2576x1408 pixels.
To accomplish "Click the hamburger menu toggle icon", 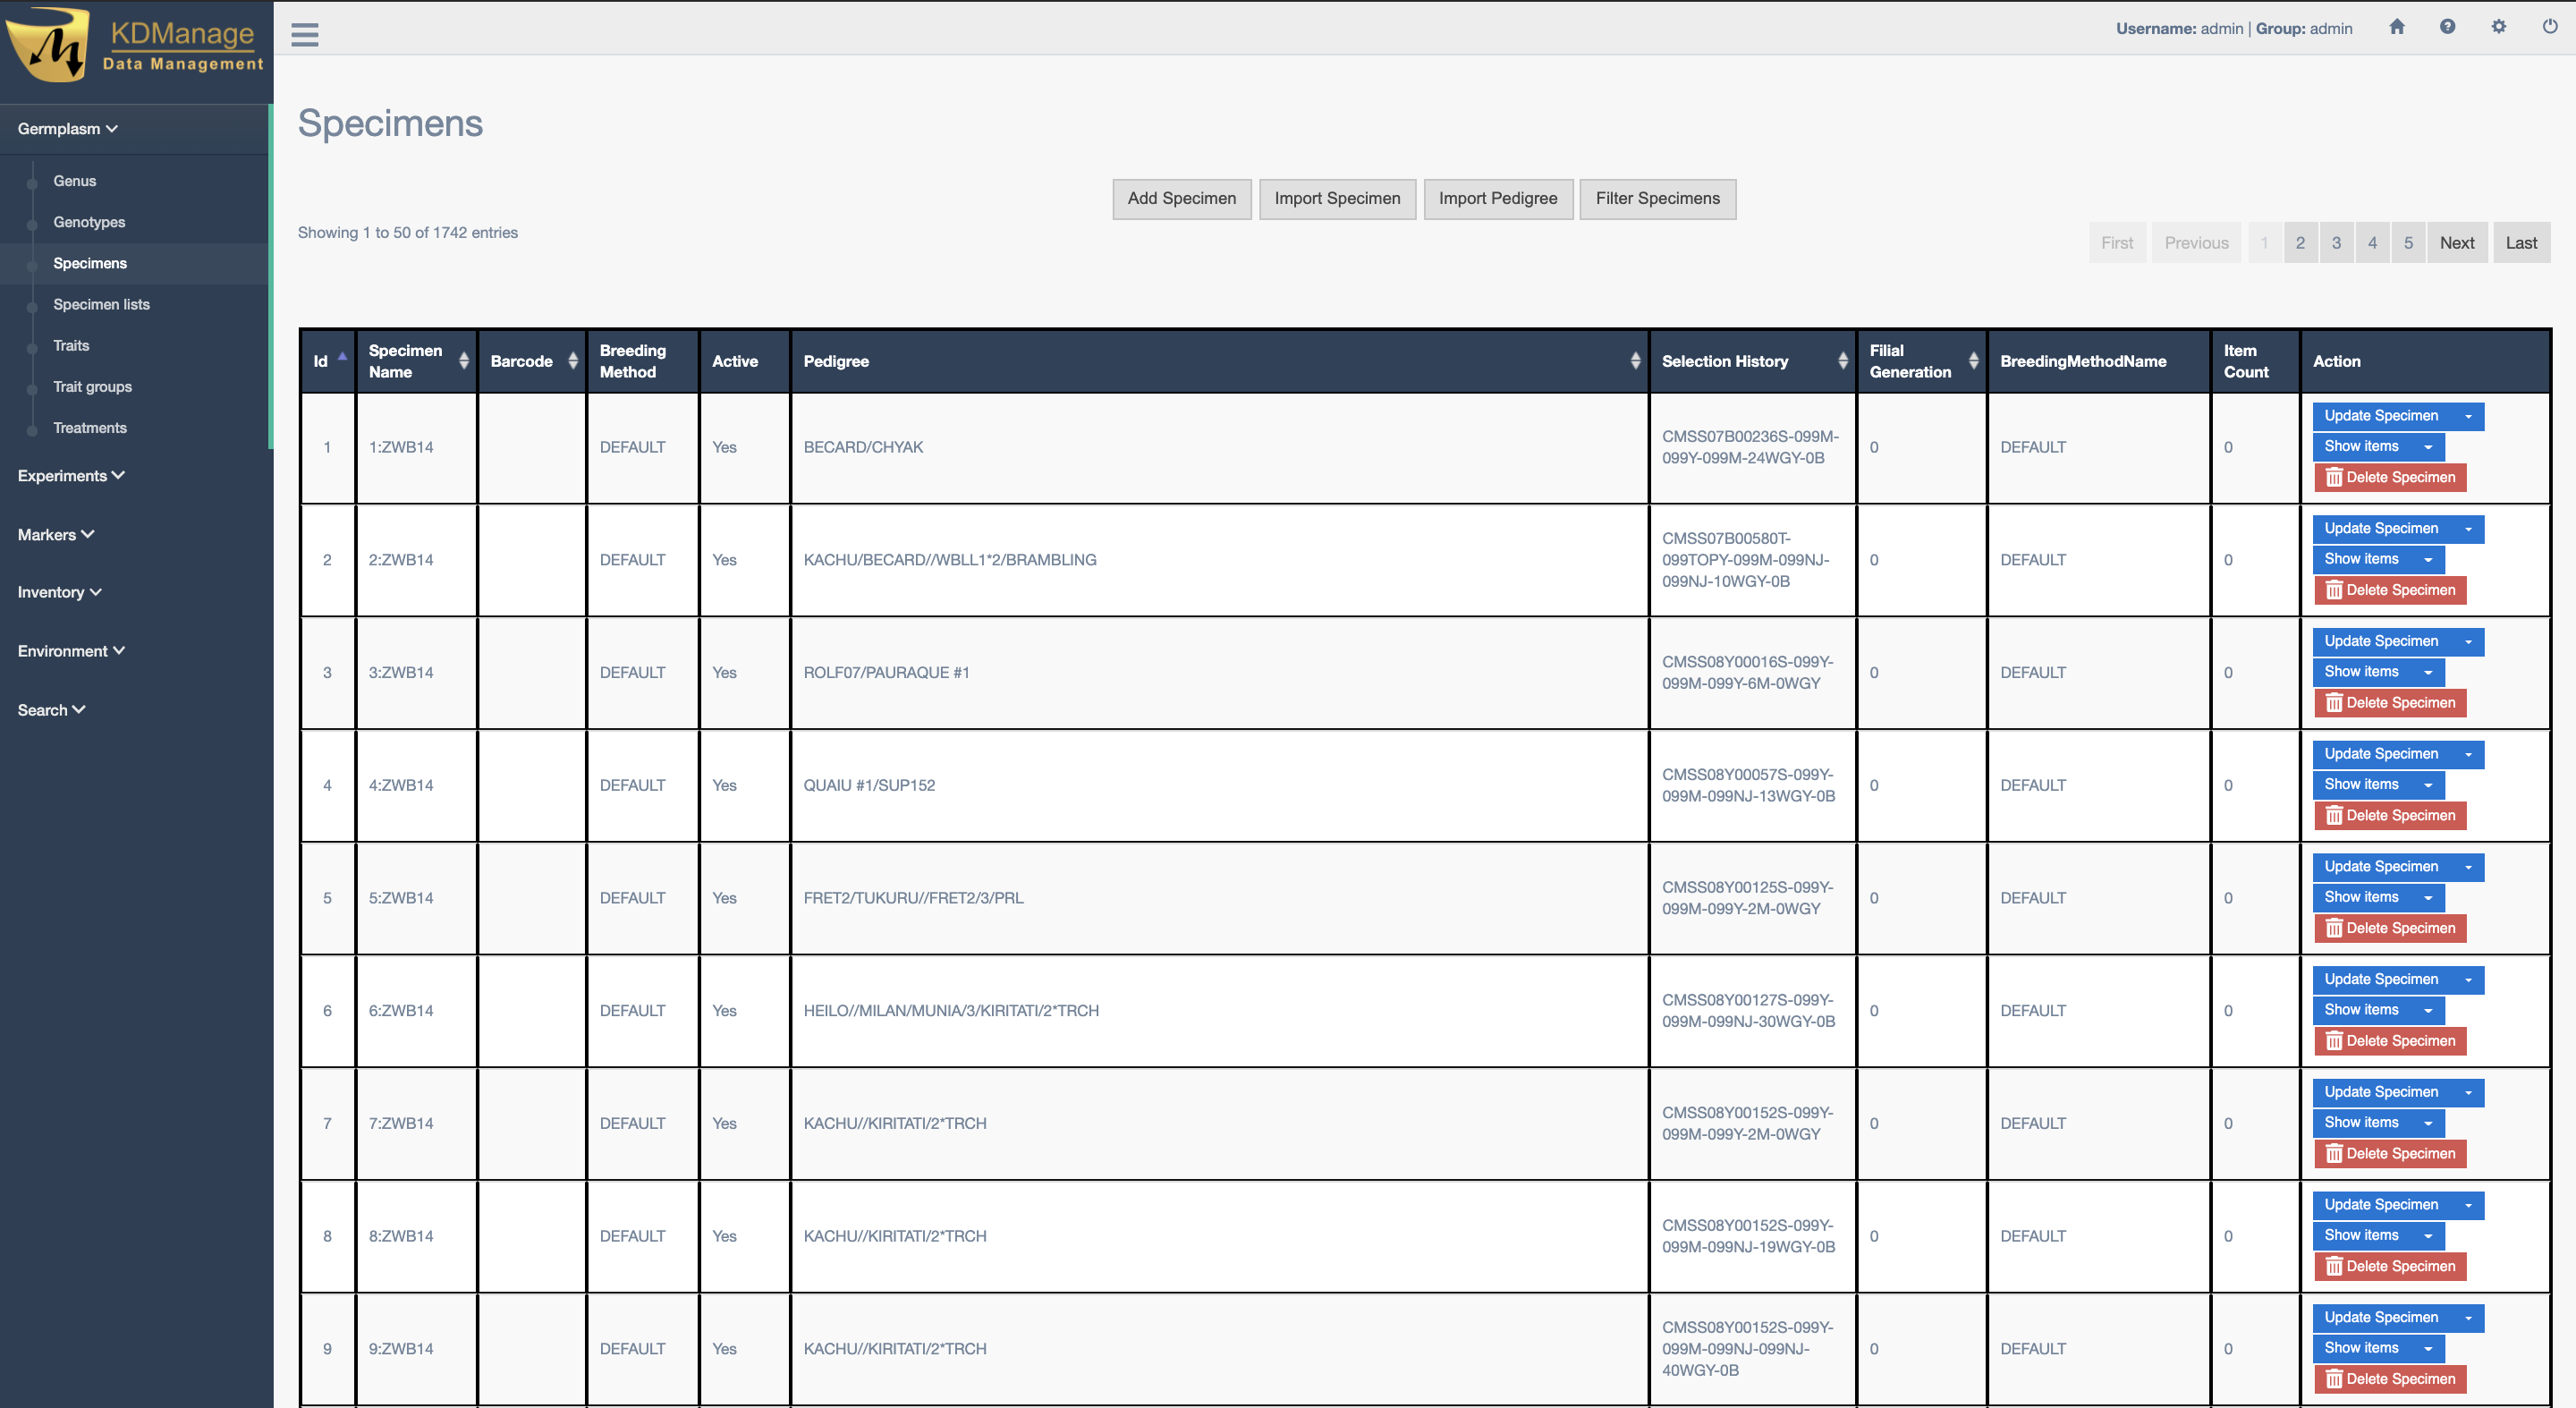I will pyautogui.click(x=305, y=34).
